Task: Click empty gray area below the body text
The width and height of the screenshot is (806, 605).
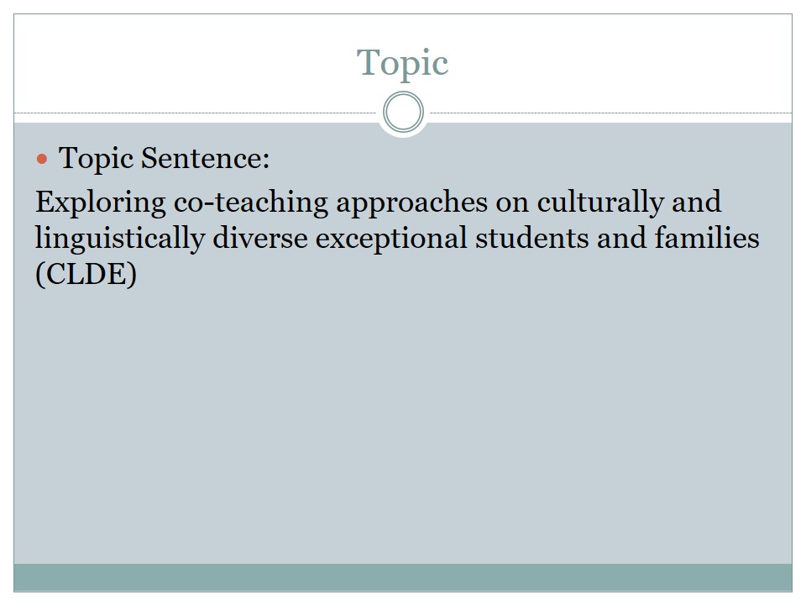Action: click(x=403, y=420)
